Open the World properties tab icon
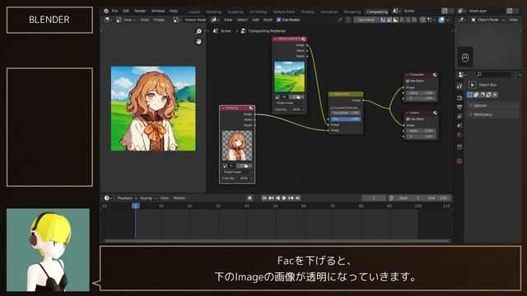527x296 pixels. click(459, 135)
